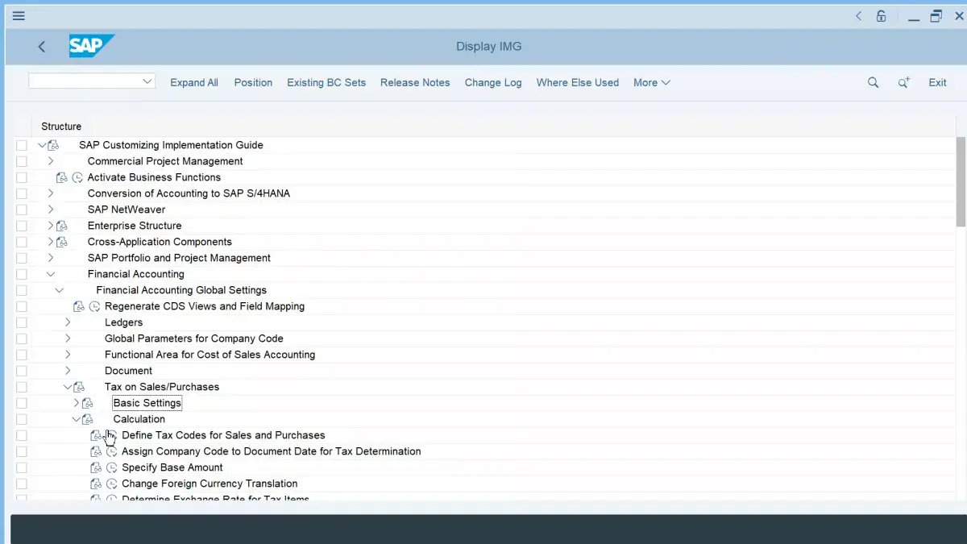The width and height of the screenshot is (967, 544).
Task: Click the lock icon in the title bar
Action: pos(882,16)
